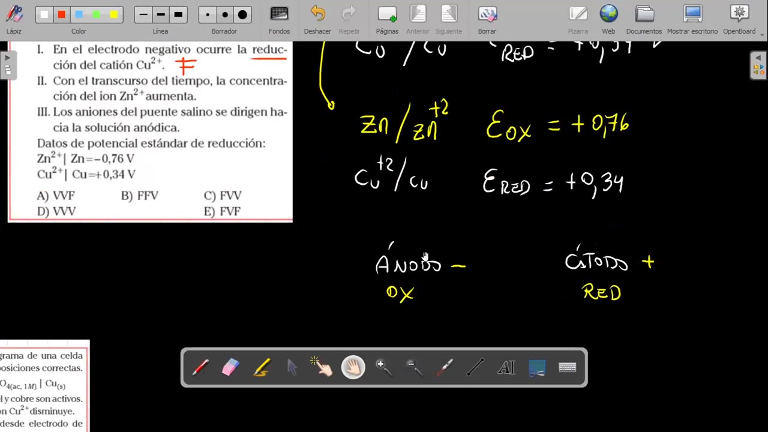Select the capture part of screen tool

[537, 367]
